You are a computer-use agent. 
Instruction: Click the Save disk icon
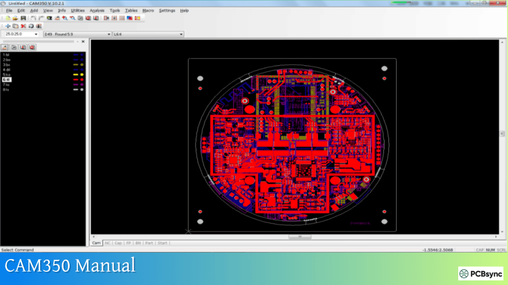pyautogui.click(x=23, y=18)
